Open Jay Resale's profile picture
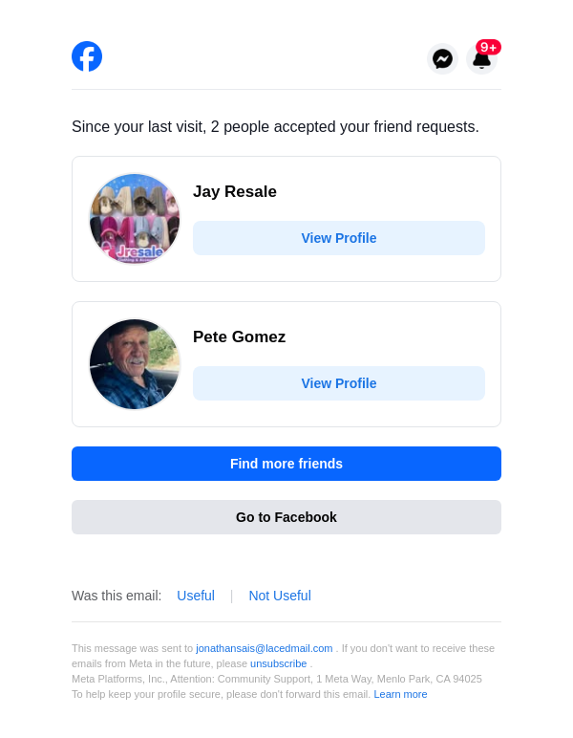The image size is (573, 738). click(135, 219)
